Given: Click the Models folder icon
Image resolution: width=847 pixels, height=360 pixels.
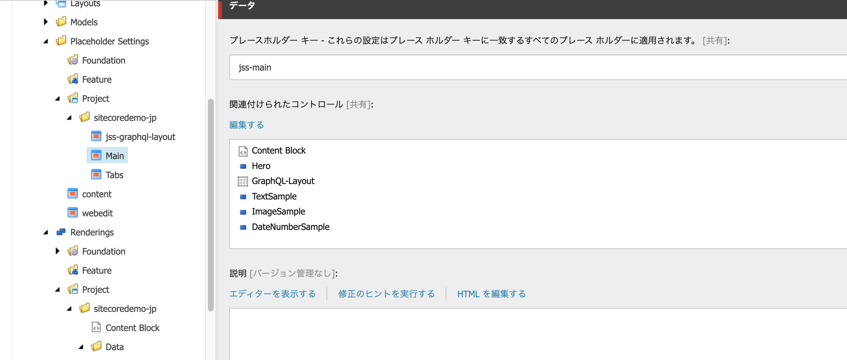Looking at the screenshot, I should point(61,22).
